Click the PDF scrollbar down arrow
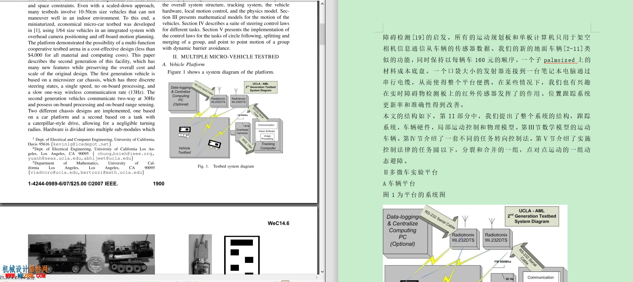The height and width of the screenshot is (282, 633). [x=322, y=271]
